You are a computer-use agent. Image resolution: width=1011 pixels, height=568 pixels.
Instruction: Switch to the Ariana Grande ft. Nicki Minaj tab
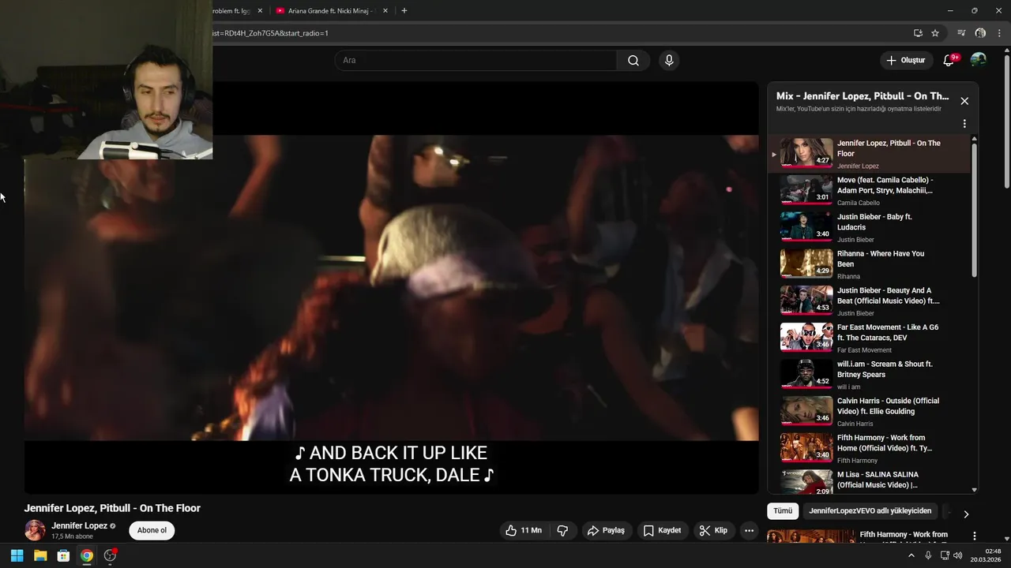click(x=330, y=11)
